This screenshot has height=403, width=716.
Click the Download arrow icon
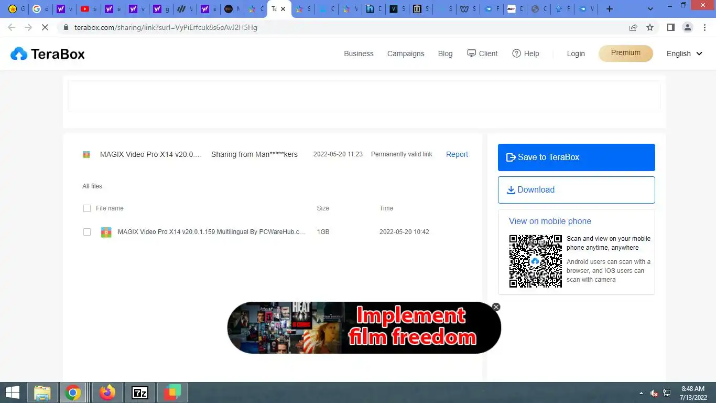[x=511, y=190]
